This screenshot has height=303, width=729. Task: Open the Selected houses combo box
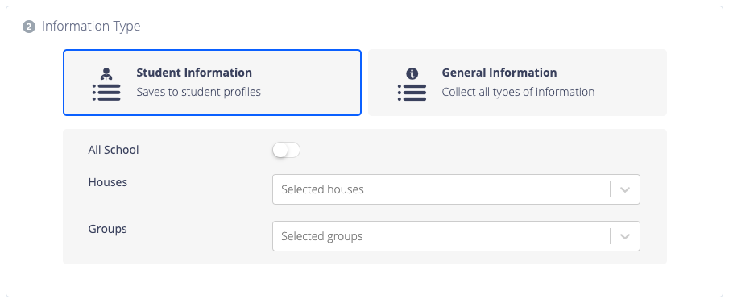(456, 189)
